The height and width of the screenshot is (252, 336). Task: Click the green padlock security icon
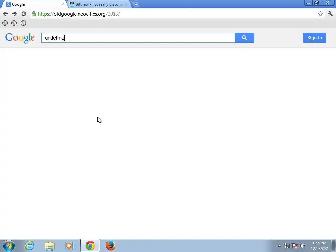click(34, 14)
